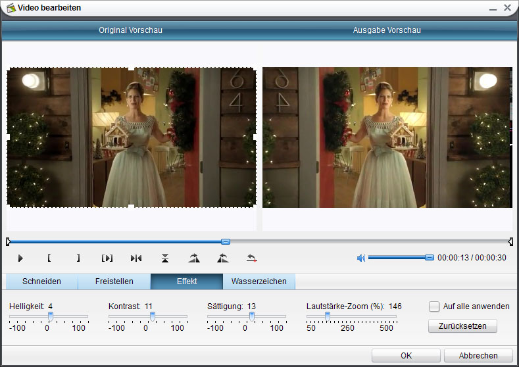This screenshot has width=519, height=367.
Task: Mute audio with the speaker icon
Action: [x=360, y=258]
